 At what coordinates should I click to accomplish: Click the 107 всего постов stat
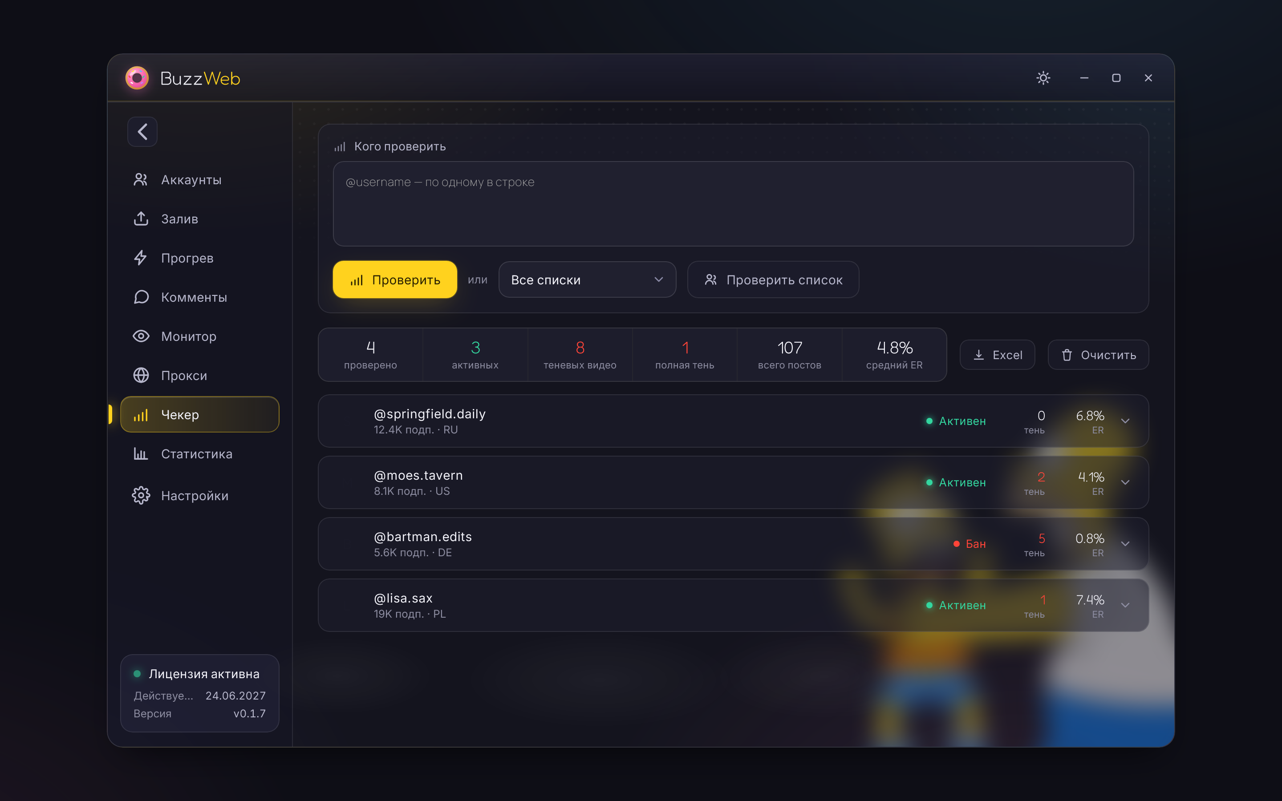(x=789, y=355)
